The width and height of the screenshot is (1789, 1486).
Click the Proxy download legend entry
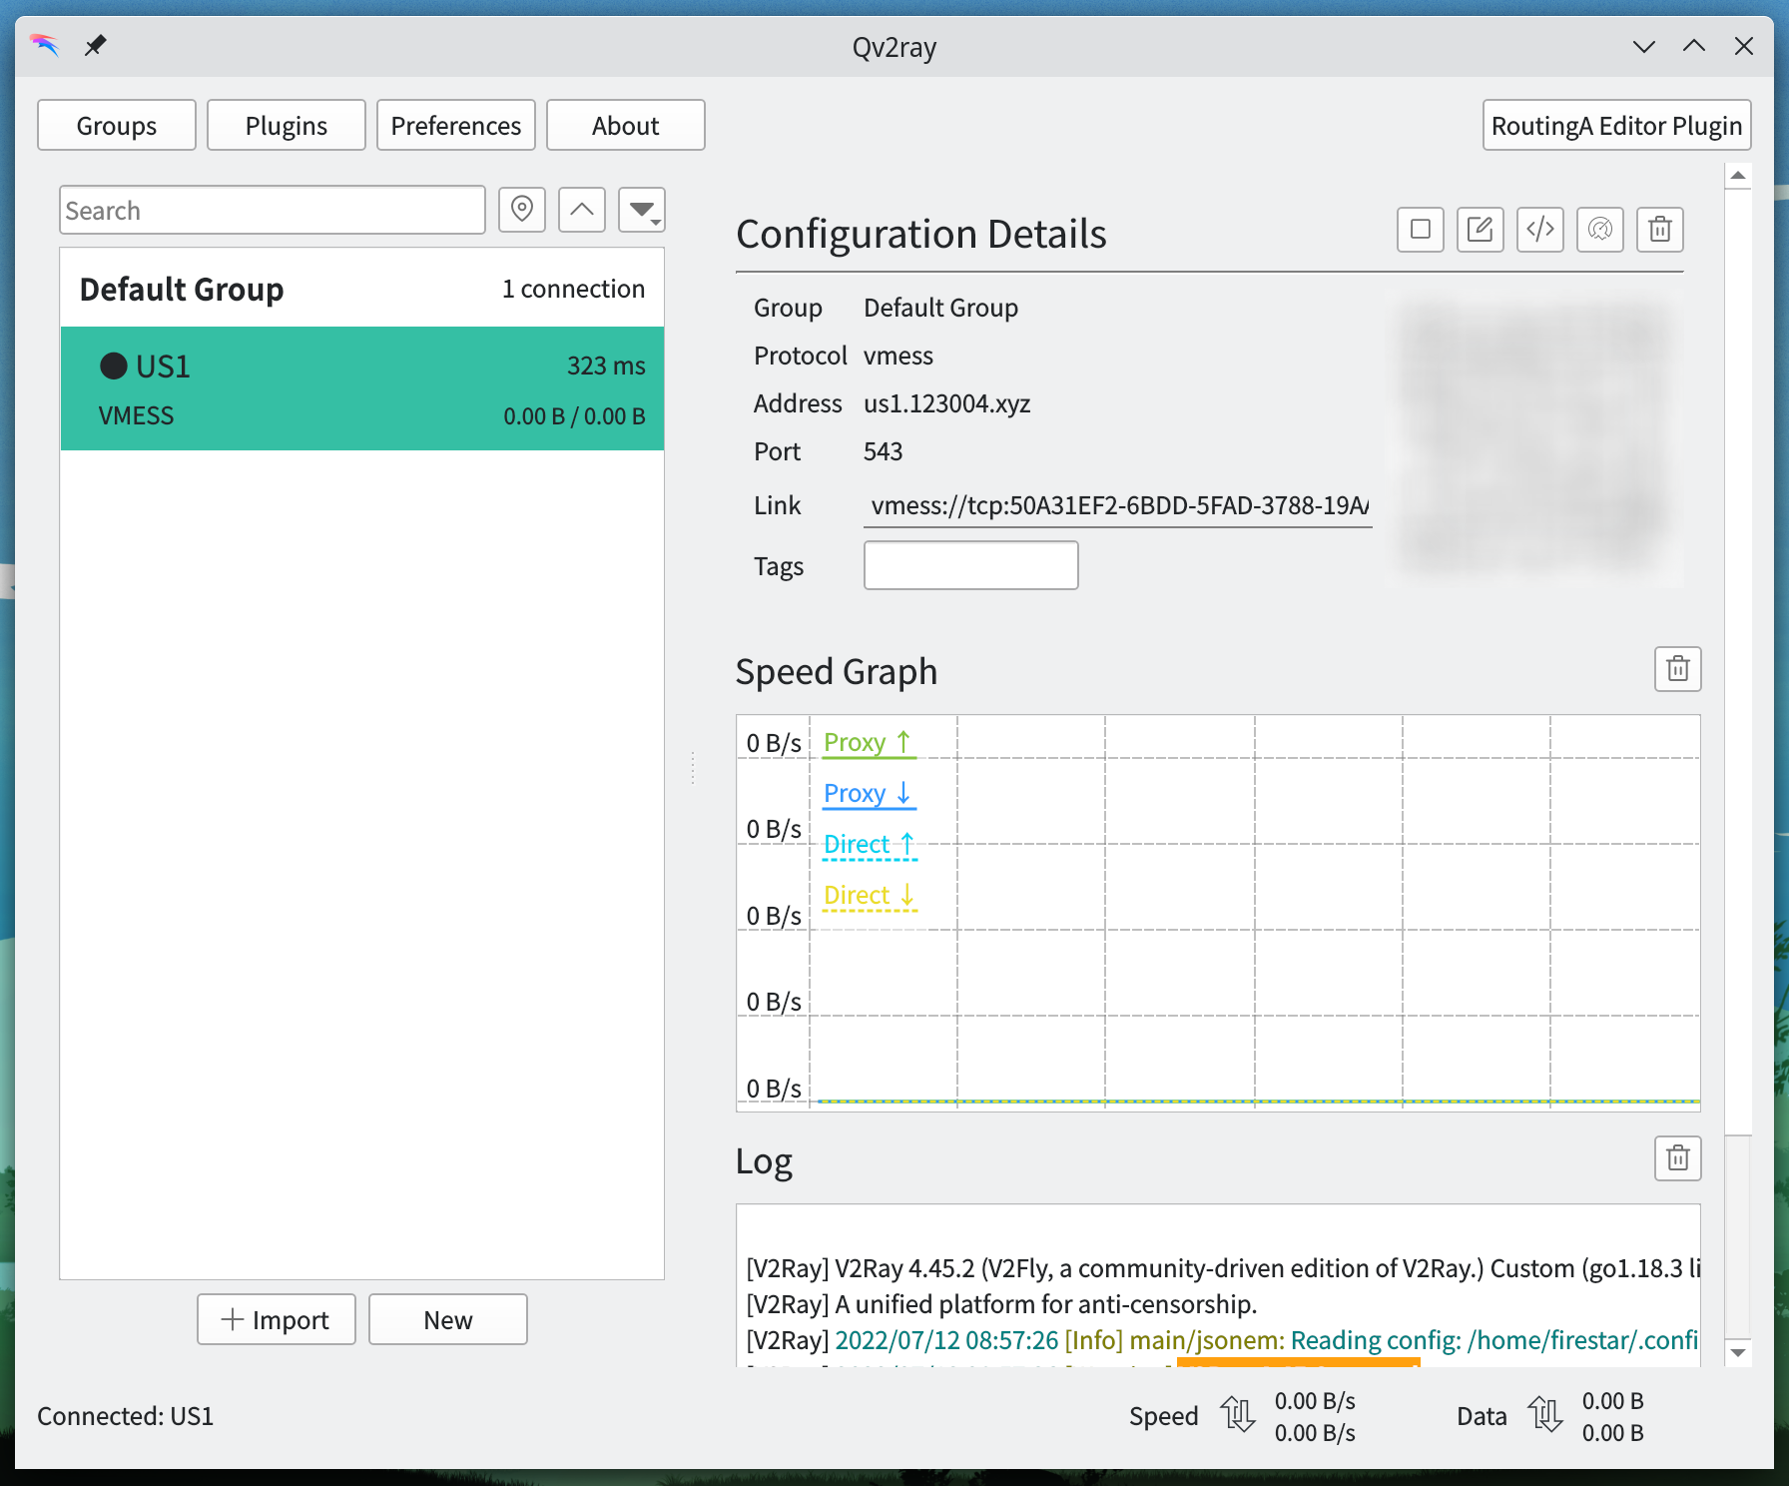tap(869, 794)
